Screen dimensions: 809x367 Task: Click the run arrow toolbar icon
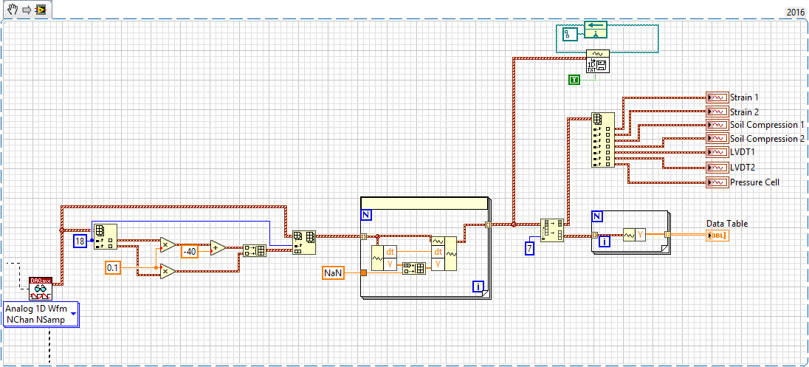click(x=26, y=10)
